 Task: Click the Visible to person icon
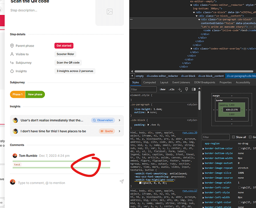tap(12, 54)
